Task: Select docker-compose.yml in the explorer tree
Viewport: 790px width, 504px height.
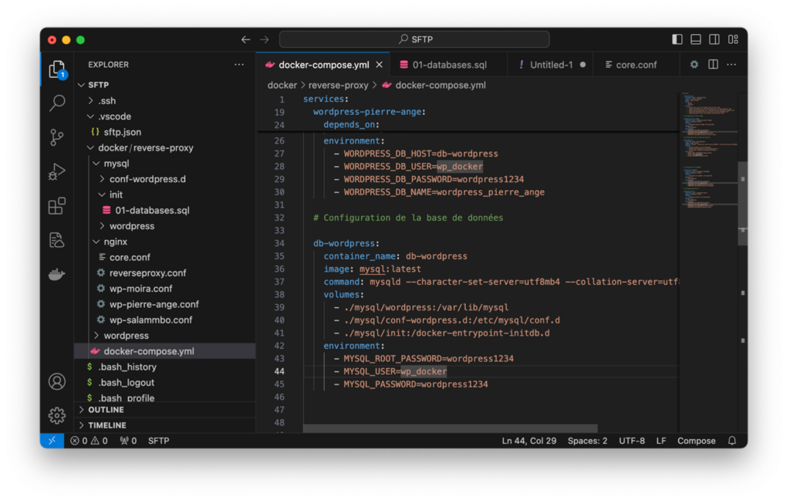Action: click(x=165, y=350)
